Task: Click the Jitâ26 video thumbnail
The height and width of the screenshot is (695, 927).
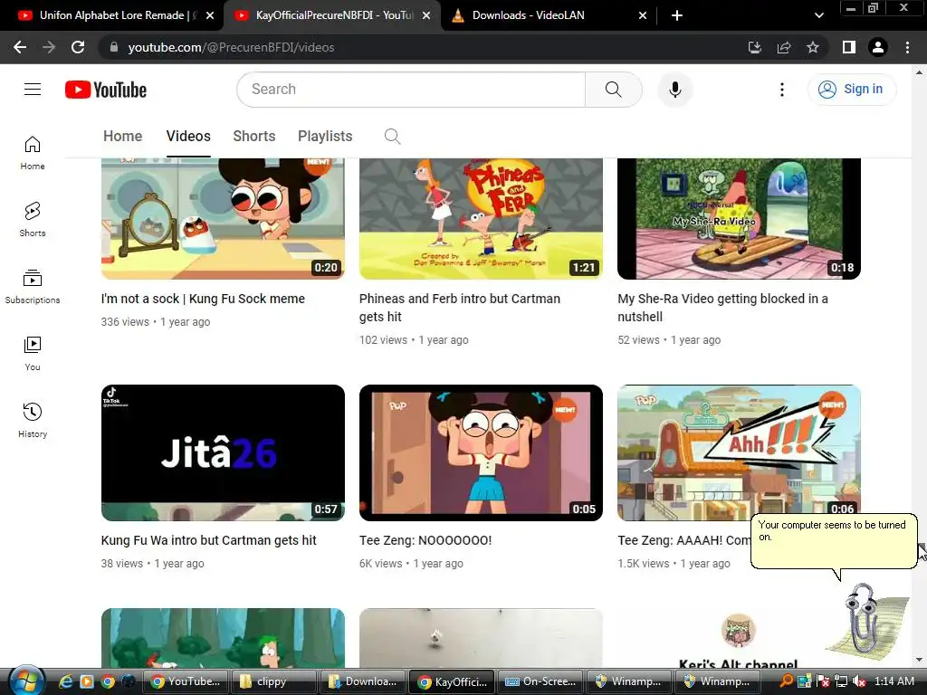Action: 223,452
